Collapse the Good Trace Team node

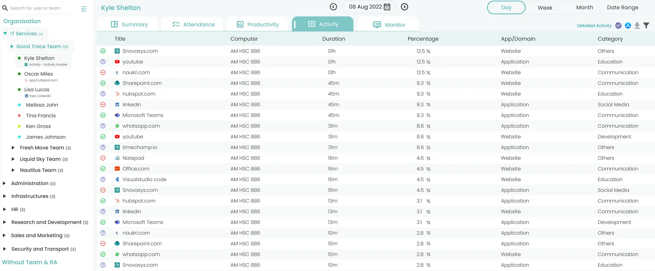point(12,46)
